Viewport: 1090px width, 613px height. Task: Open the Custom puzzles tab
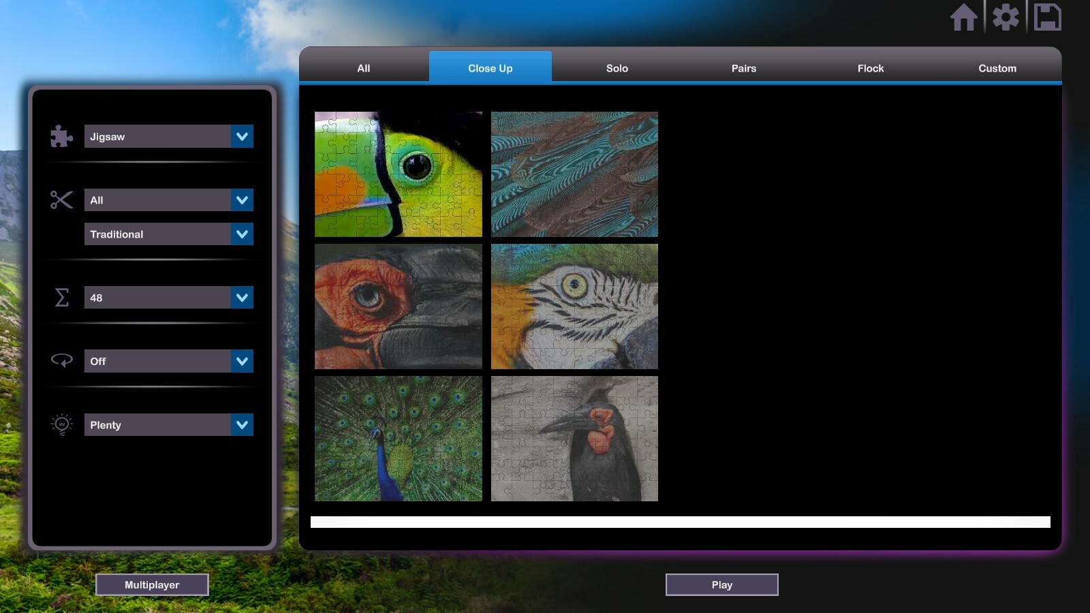tap(997, 68)
